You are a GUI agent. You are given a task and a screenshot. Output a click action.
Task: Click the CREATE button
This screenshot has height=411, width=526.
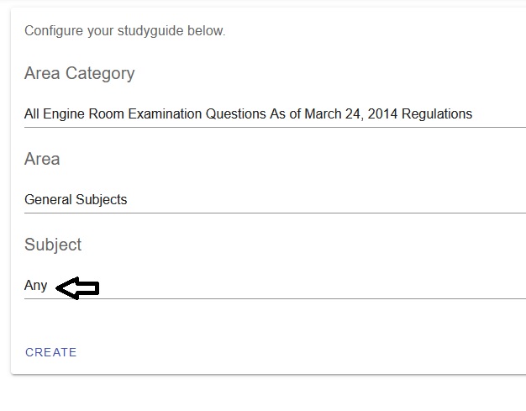tap(51, 352)
